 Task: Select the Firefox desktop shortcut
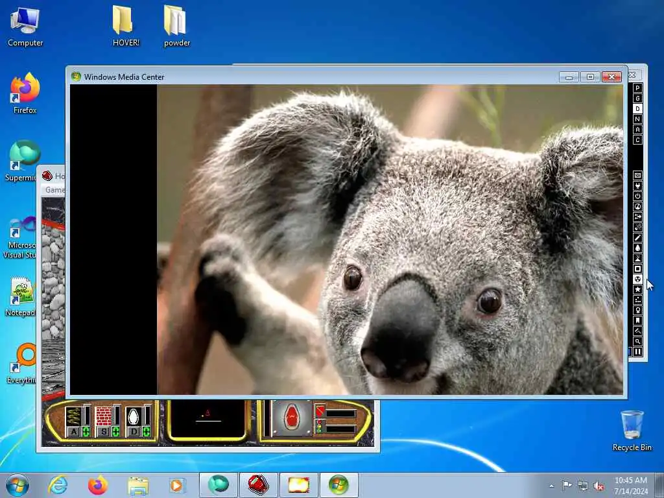click(x=25, y=93)
